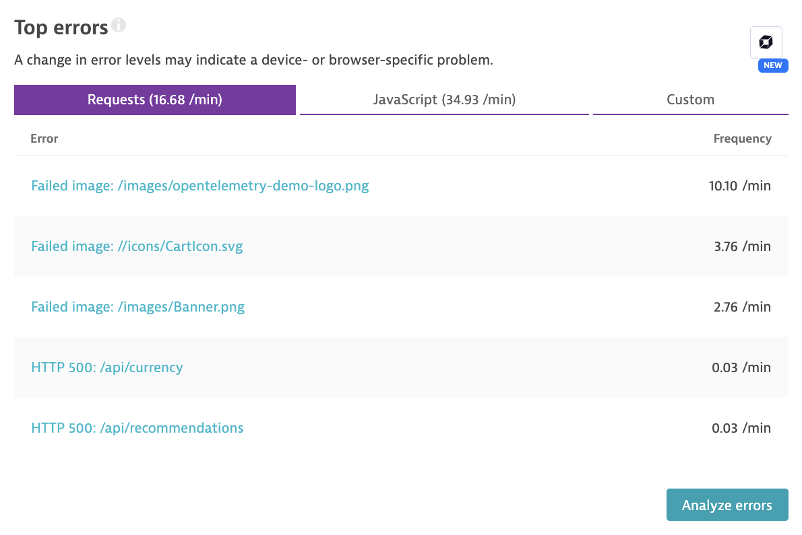Select the /api/recommendations error row
The width and height of the screenshot is (802, 535).
click(x=401, y=428)
